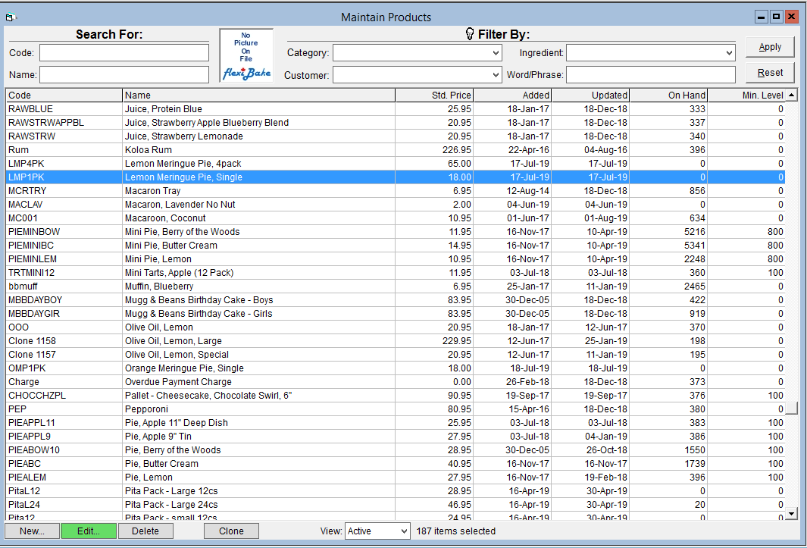Select Overdue Payment Charge row
Image resolution: width=807 pixels, height=548 pixels.
pyautogui.click(x=396, y=382)
